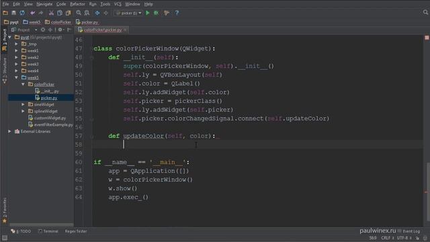The height and width of the screenshot is (242, 430).
Task: Click Collapse All icon in Project panel
Action: (50, 30)
